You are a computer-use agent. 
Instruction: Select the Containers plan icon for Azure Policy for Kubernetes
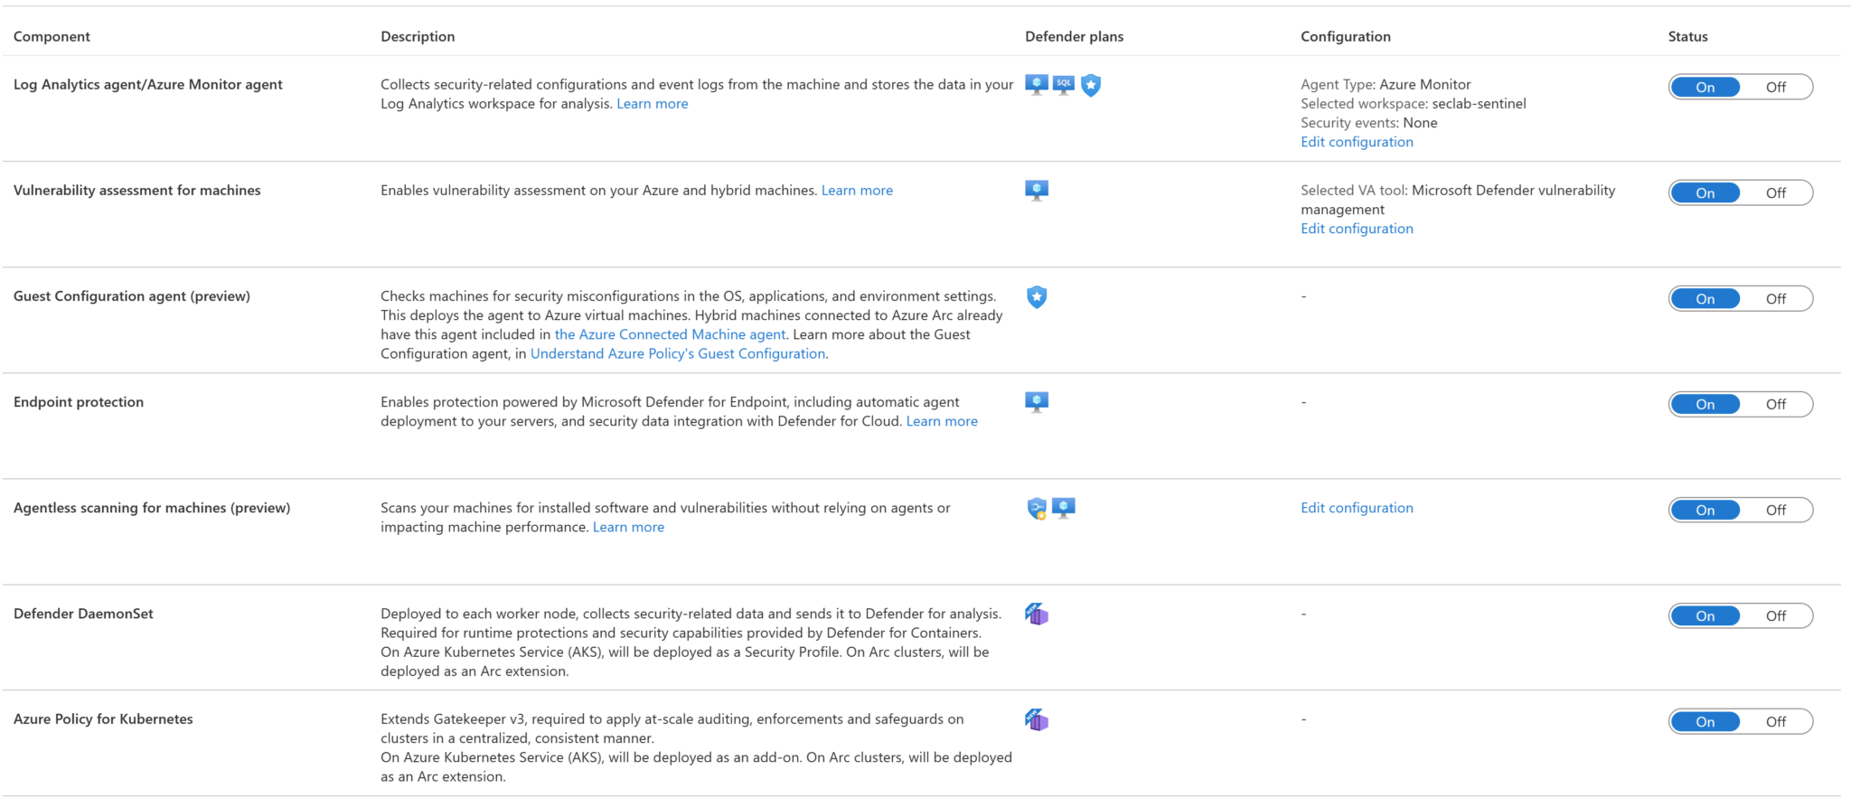click(1038, 719)
